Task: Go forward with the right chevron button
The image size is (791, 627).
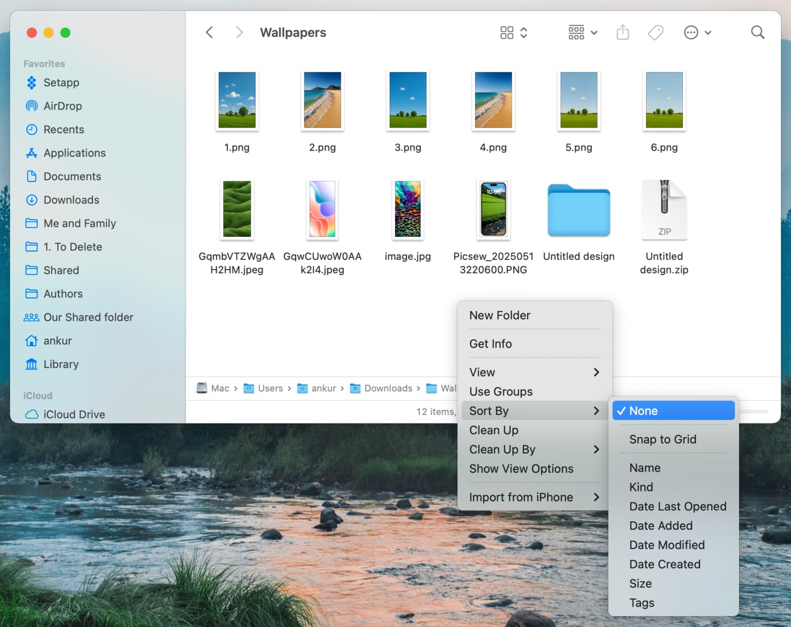Action: [239, 33]
